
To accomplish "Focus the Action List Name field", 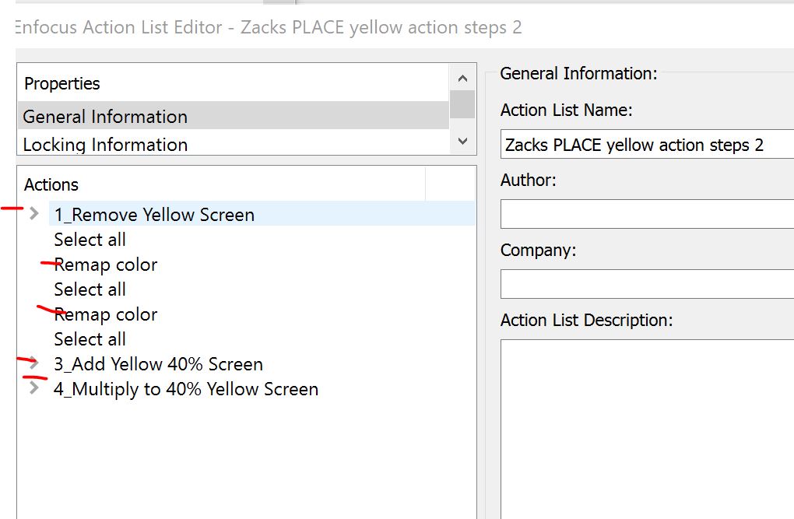I will (646, 145).
